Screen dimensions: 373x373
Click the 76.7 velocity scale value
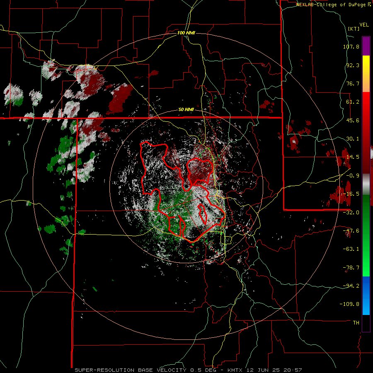click(353, 83)
